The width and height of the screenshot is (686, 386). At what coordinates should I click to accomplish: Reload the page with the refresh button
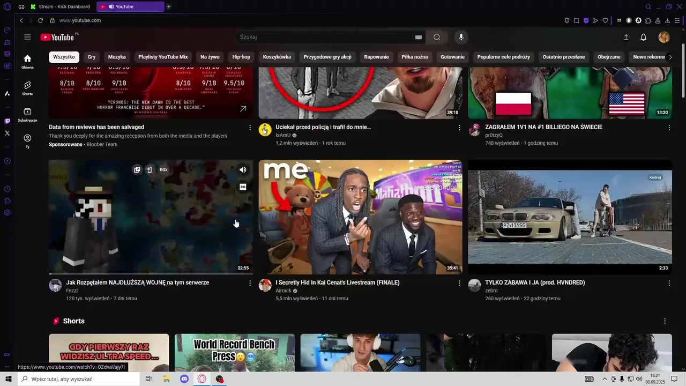(x=40, y=20)
